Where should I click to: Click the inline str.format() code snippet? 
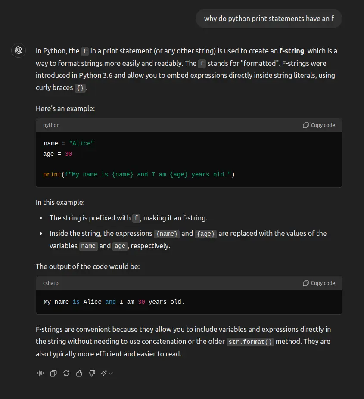[250, 342]
